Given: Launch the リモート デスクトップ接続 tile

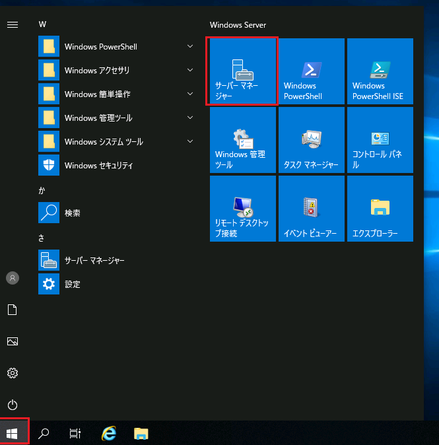Looking at the screenshot, I should point(242,209).
